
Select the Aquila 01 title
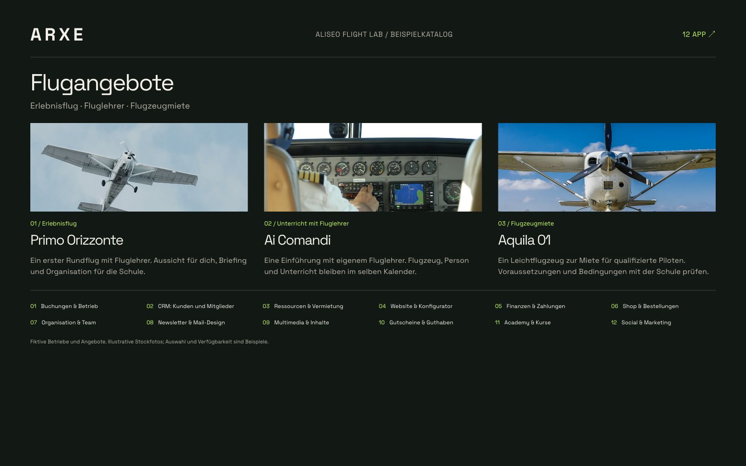(525, 240)
